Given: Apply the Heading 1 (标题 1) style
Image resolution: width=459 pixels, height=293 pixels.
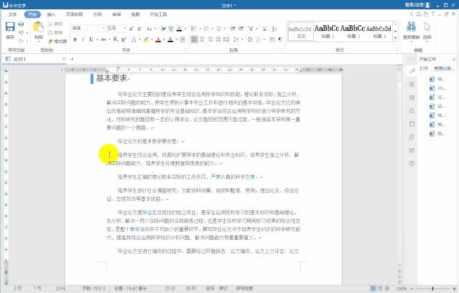Looking at the screenshot, I should (327, 32).
